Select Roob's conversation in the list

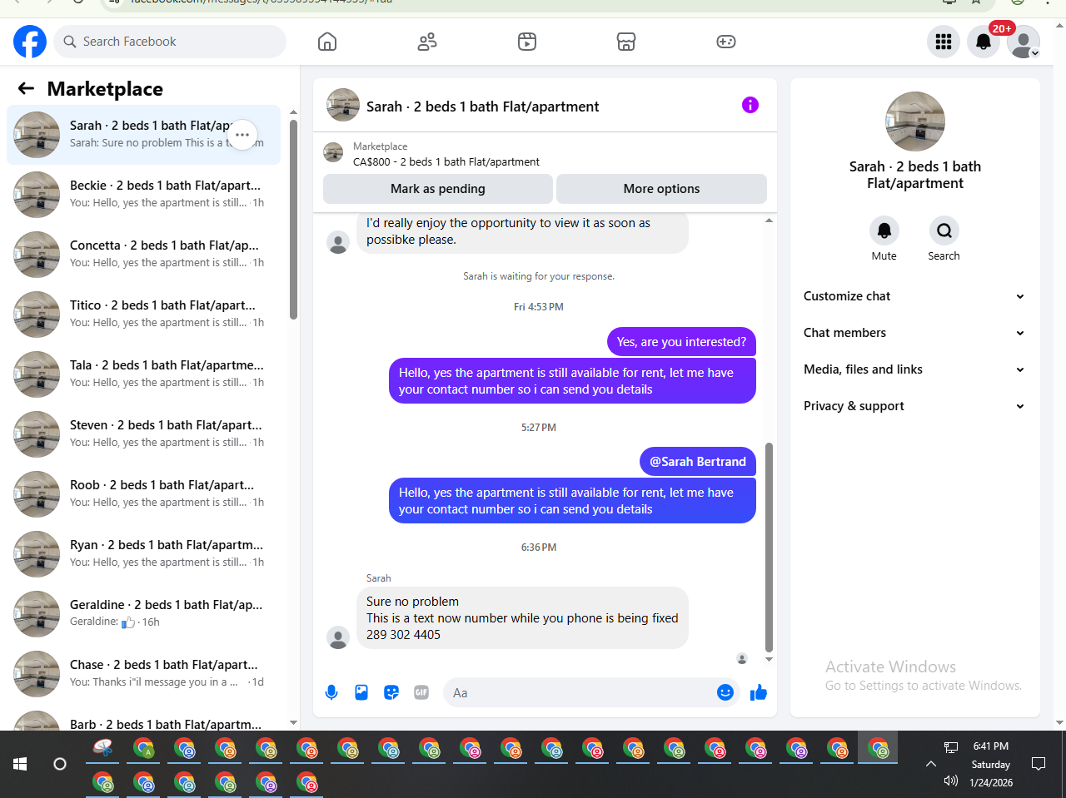coord(143,494)
